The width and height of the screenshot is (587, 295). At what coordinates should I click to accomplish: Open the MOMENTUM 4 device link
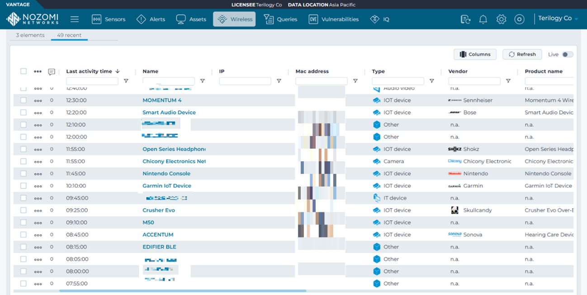coord(162,100)
